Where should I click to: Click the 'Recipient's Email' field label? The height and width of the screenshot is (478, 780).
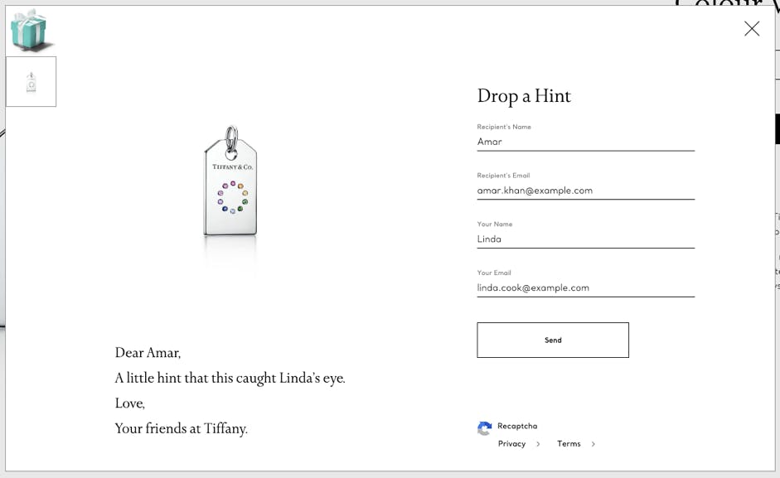[x=503, y=176]
